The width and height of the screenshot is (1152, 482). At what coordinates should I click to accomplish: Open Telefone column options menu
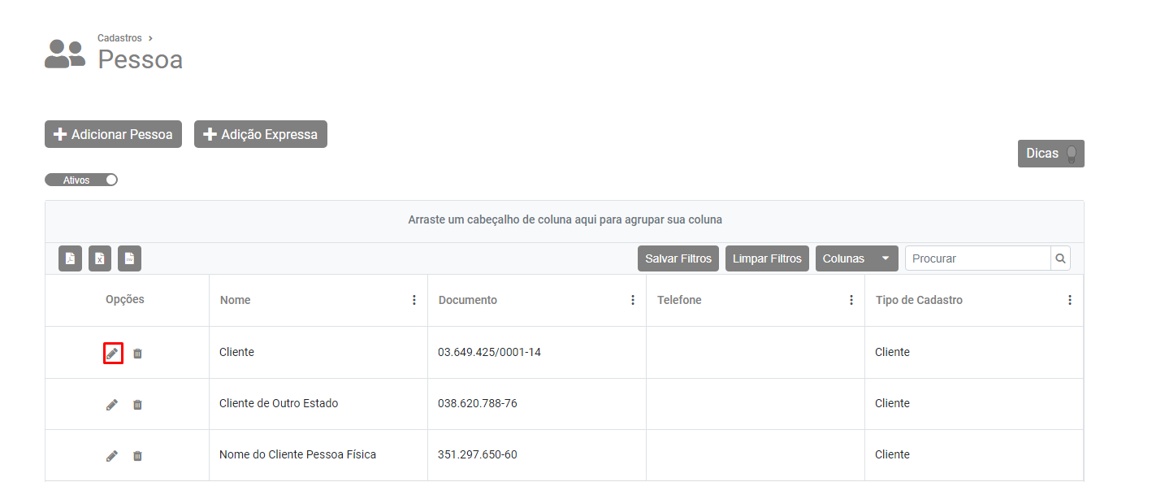851,300
